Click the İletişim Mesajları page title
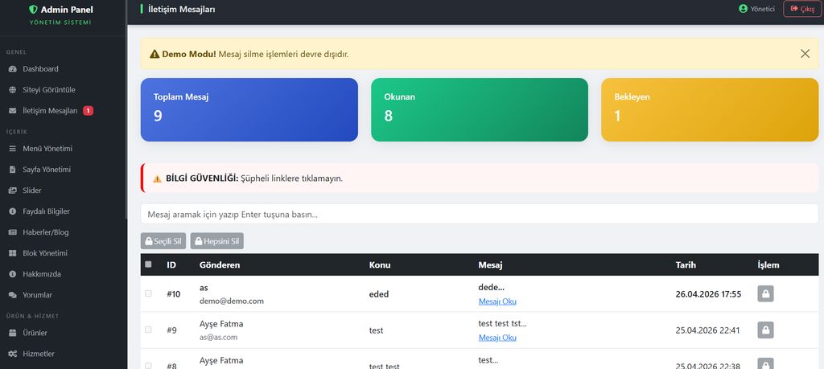Image resolution: width=824 pixels, height=369 pixels. point(181,9)
